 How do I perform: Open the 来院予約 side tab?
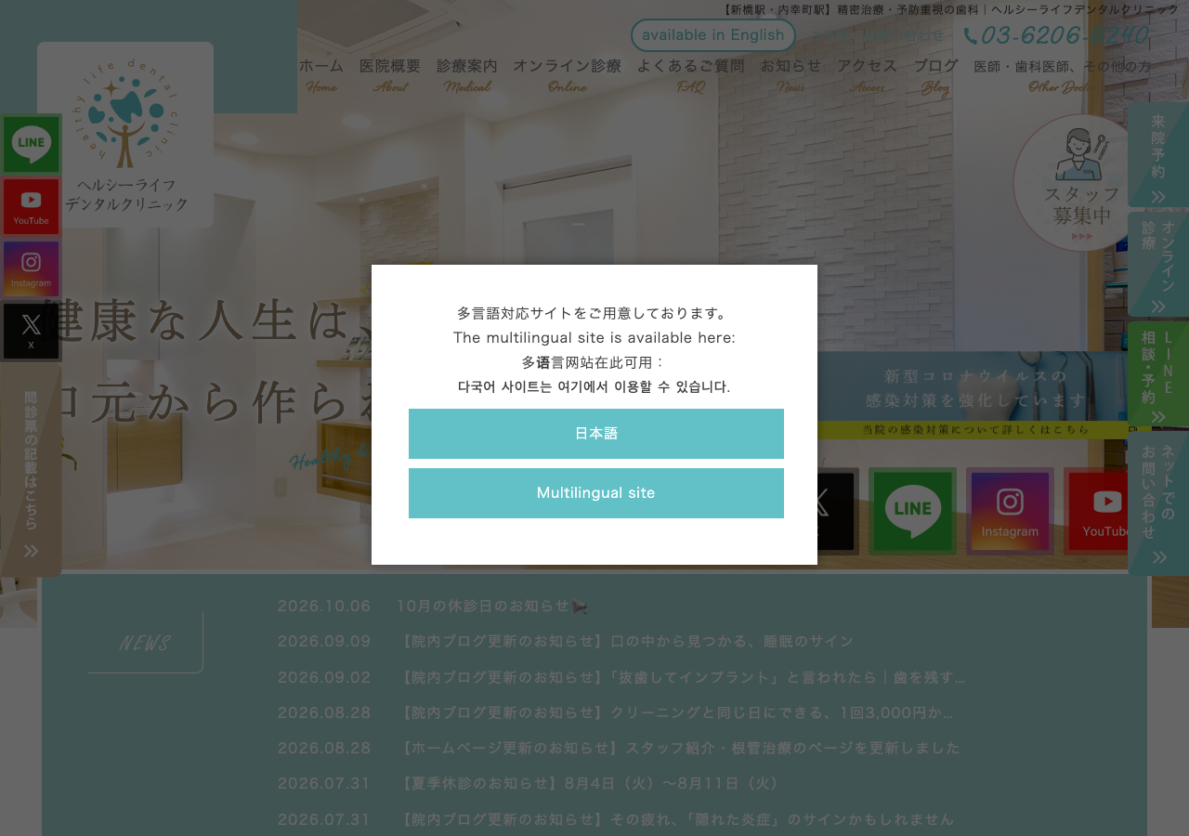(x=1158, y=154)
